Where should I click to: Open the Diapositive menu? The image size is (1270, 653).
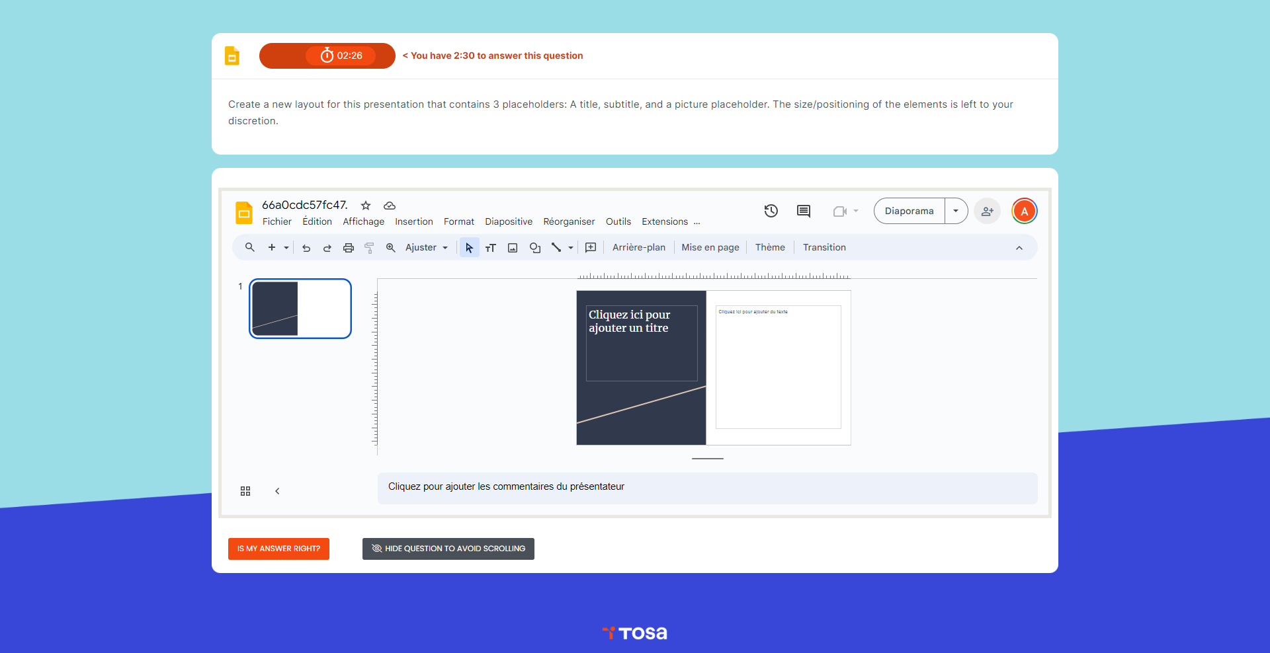(x=508, y=221)
